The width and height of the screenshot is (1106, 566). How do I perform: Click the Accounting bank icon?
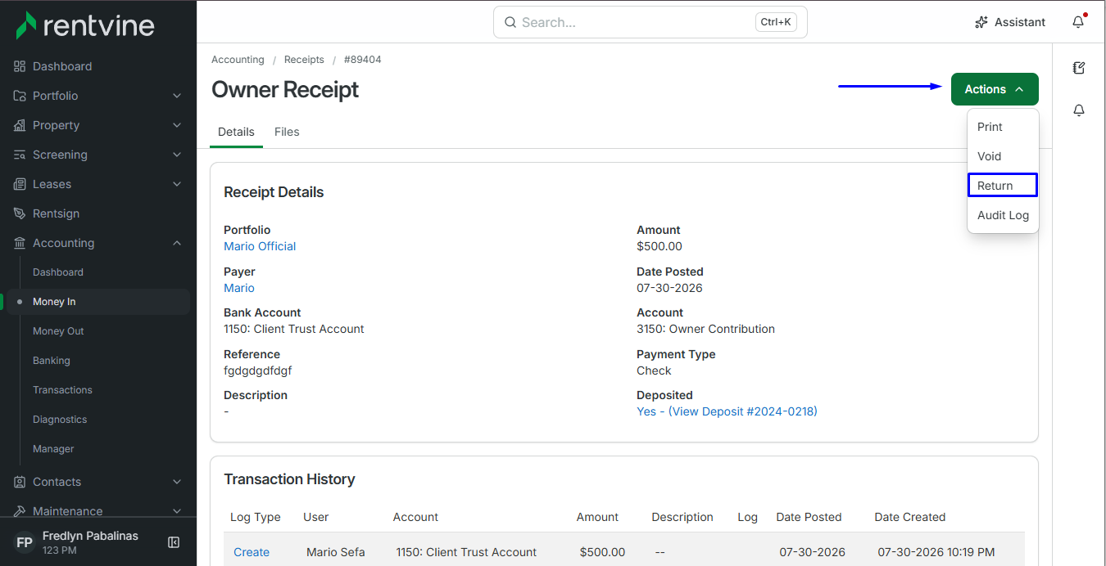pyautogui.click(x=20, y=243)
